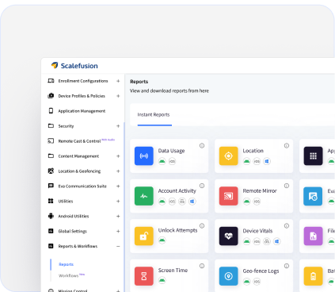Screen dimensions: 335x292
Task: Open the Screen Time hourglass icon
Action: (144, 276)
